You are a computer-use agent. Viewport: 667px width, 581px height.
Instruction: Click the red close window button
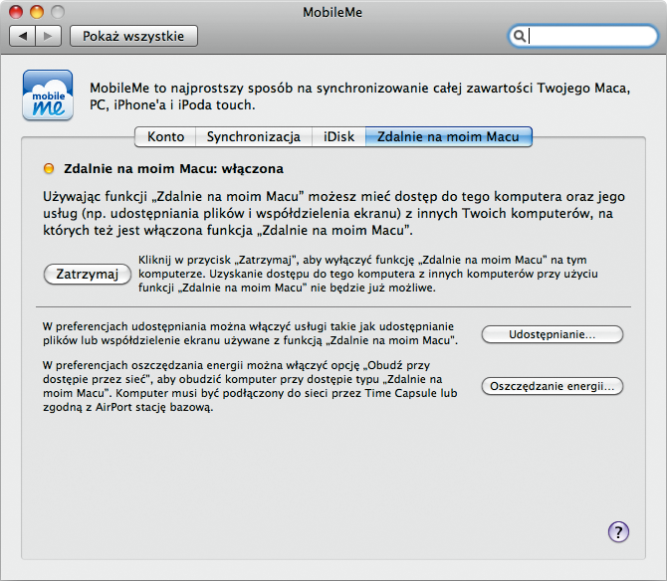(x=16, y=12)
